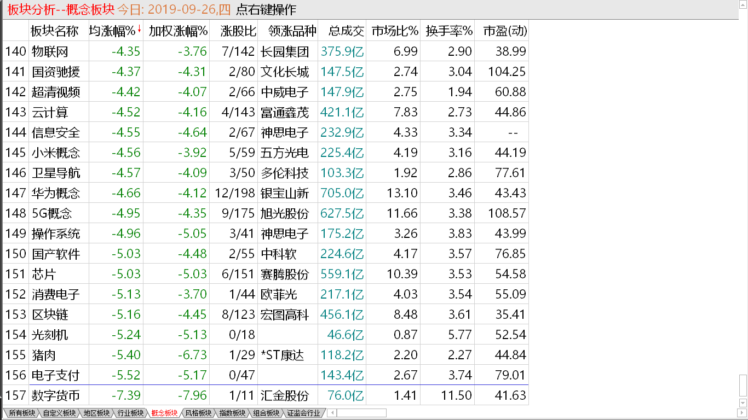The image size is (748, 420).
Task: Click the 云计算 sector name
Action: [50, 112]
